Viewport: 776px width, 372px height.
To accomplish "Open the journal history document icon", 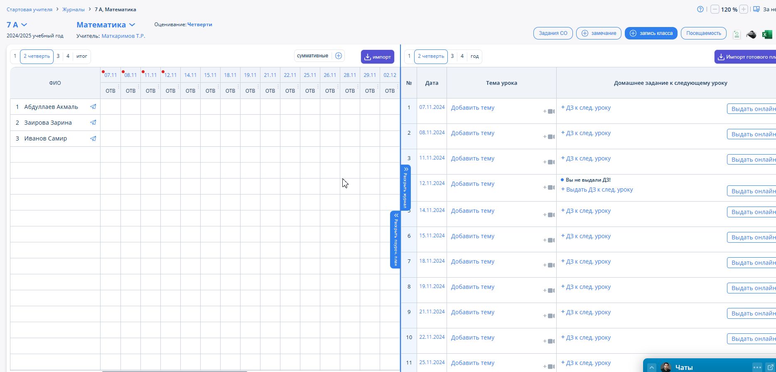I will click(x=737, y=34).
